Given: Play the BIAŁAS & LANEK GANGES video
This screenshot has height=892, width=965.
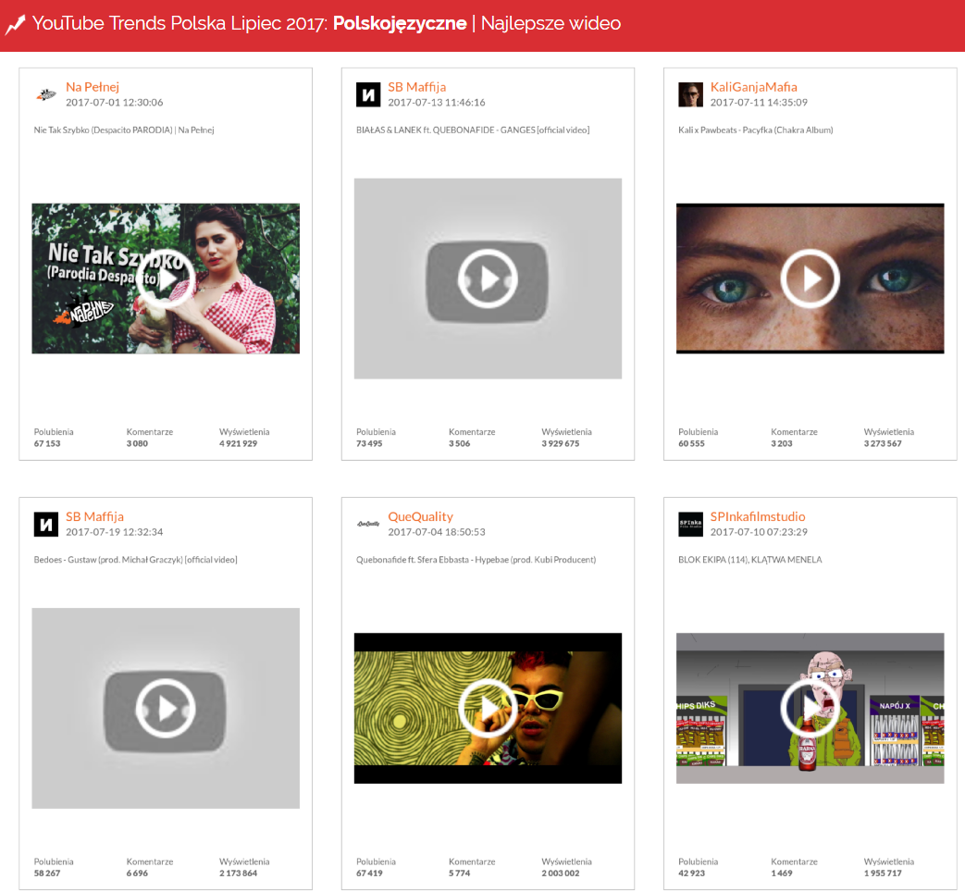Looking at the screenshot, I should pyautogui.click(x=488, y=279).
